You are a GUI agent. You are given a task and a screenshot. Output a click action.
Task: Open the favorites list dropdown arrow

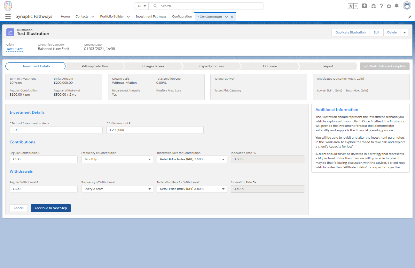[x=356, y=6]
